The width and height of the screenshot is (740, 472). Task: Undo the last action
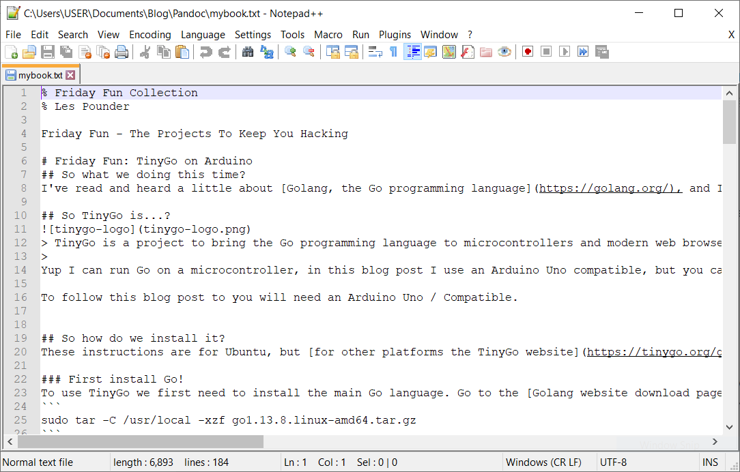tap(205, 52)
